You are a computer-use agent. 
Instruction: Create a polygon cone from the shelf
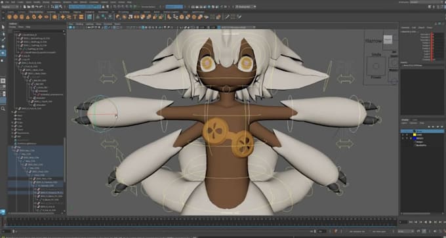pos(28,17)
